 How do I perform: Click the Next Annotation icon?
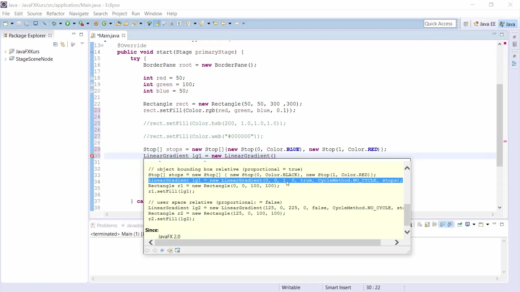point(188,24)
